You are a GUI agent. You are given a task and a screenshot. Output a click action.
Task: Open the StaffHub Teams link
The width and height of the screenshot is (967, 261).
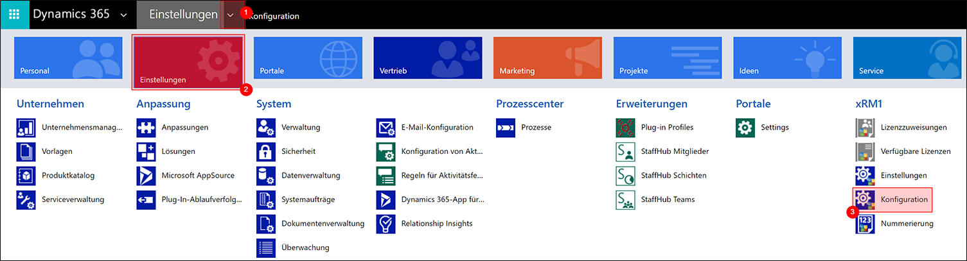click(668, 199)
